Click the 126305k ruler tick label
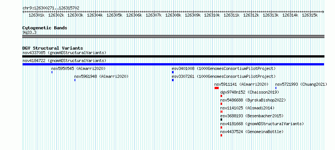Screen dimensions: 335x150 115,15
